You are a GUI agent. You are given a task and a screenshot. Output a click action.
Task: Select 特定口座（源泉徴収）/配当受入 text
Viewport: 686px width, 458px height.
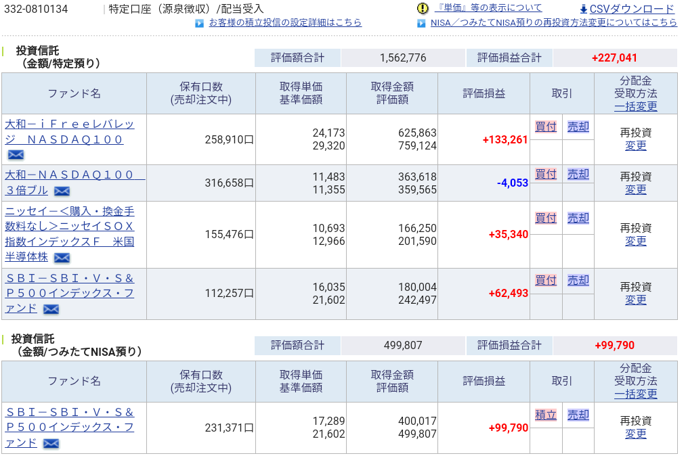pyautogui.click(x=186, y=9)
